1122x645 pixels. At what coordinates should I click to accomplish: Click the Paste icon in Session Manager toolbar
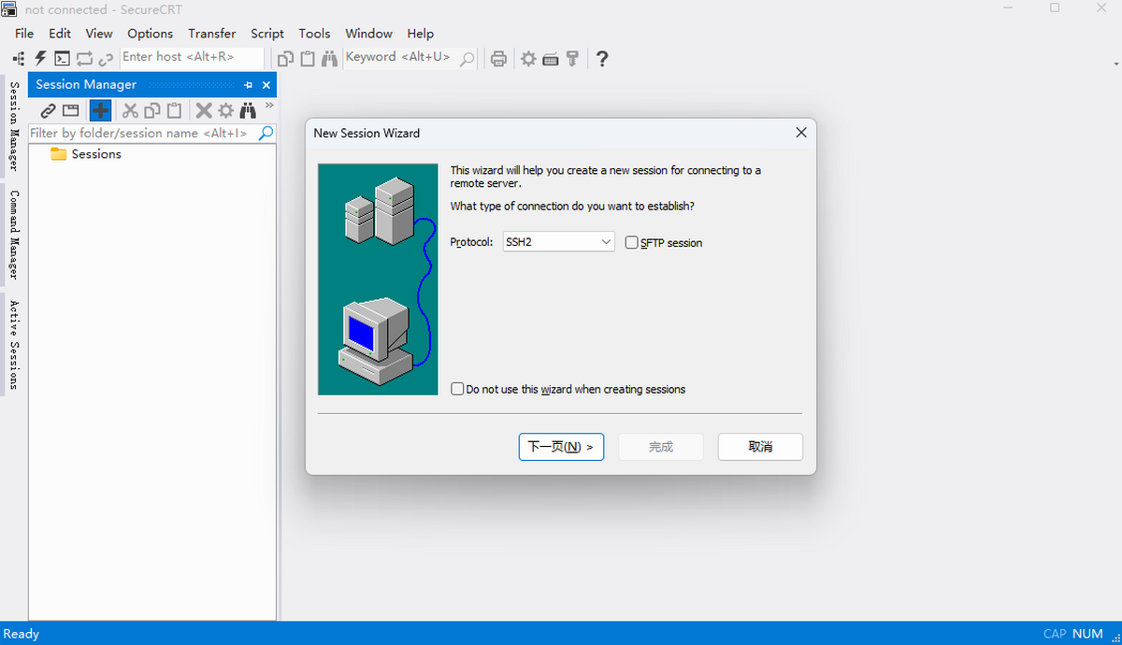[174, 110]
